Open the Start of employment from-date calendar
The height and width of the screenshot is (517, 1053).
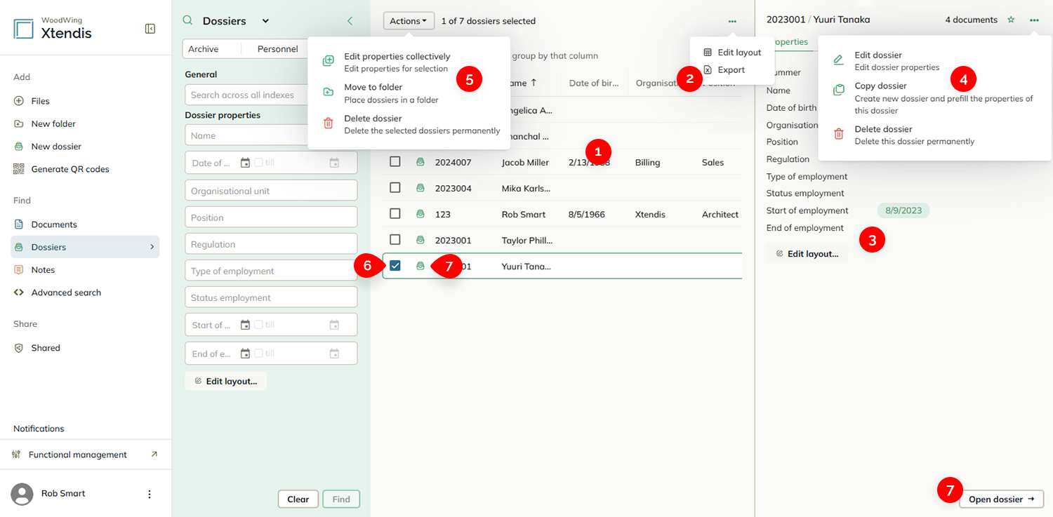pos(245,325)
